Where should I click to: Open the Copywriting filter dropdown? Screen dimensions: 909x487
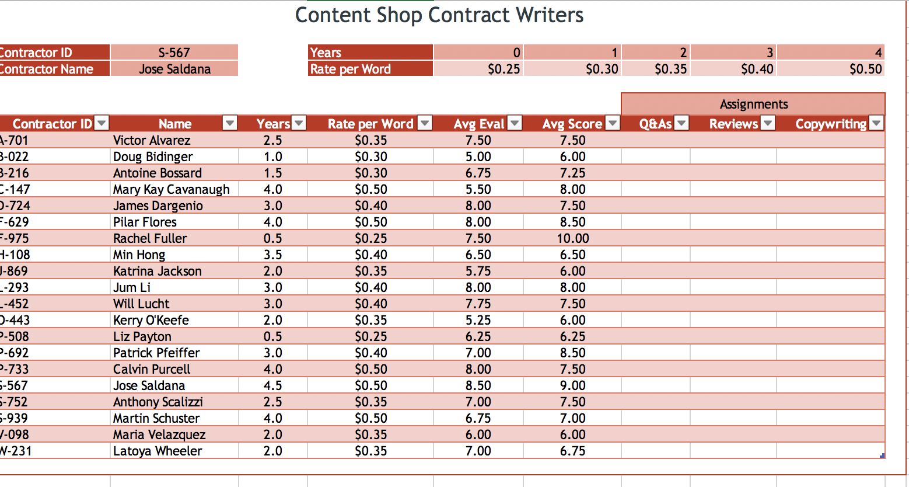[x=876, y=123]
